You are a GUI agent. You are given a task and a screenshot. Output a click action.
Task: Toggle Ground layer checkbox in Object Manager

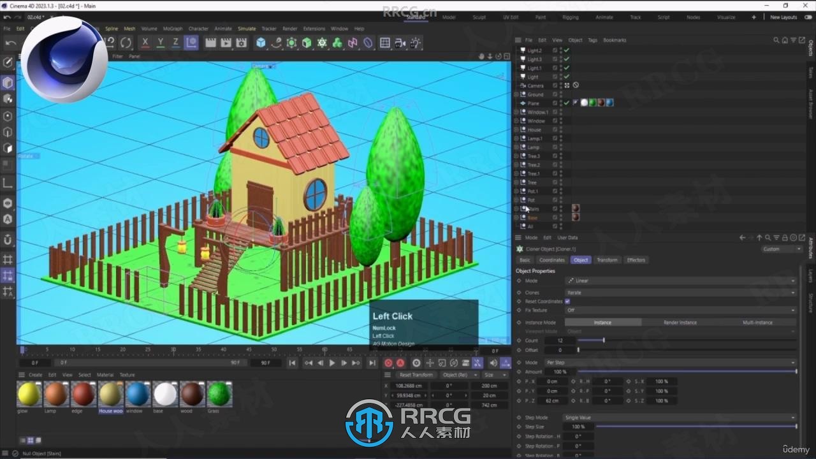(x=555, y=94)
